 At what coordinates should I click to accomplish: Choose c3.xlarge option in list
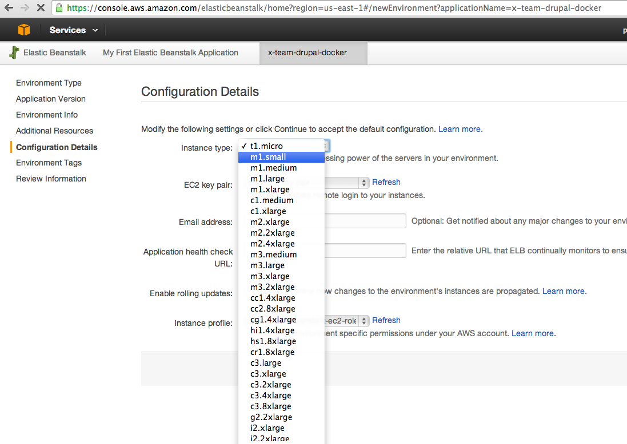pos(281,374)
